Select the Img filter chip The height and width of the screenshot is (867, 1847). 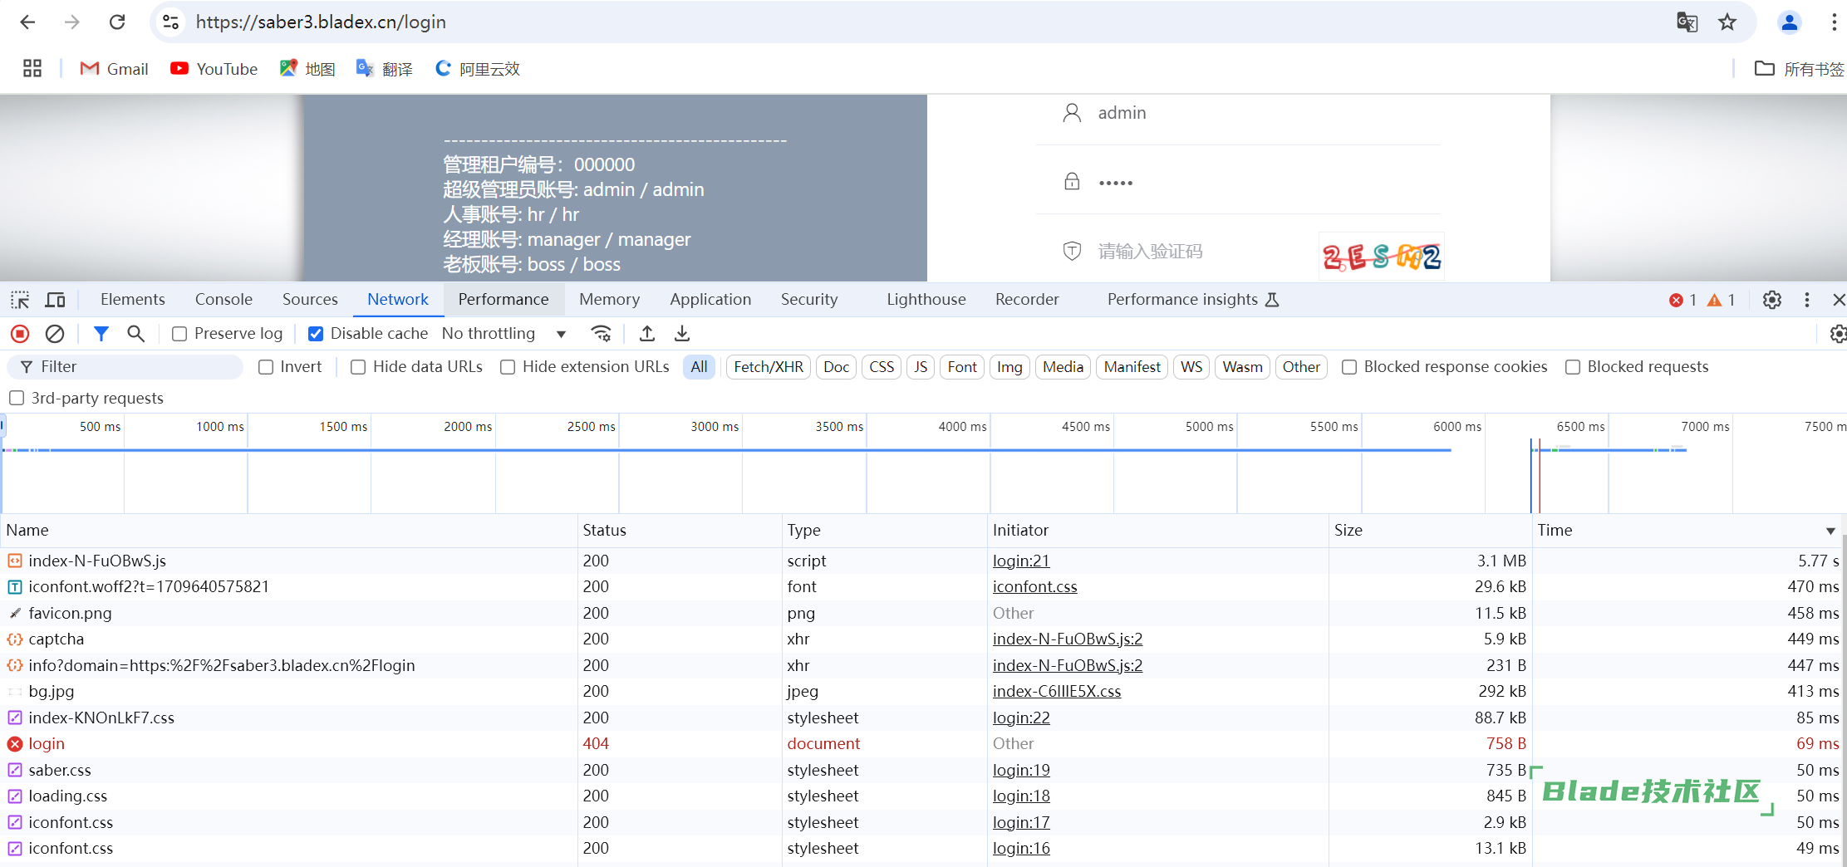pos(1009,367)
